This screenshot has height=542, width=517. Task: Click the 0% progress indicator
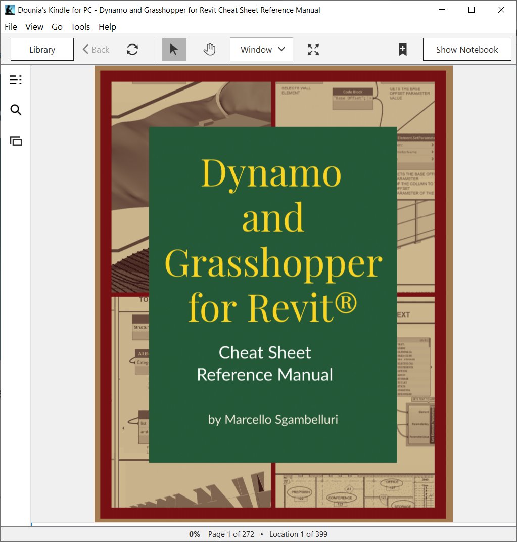[194, 534]
